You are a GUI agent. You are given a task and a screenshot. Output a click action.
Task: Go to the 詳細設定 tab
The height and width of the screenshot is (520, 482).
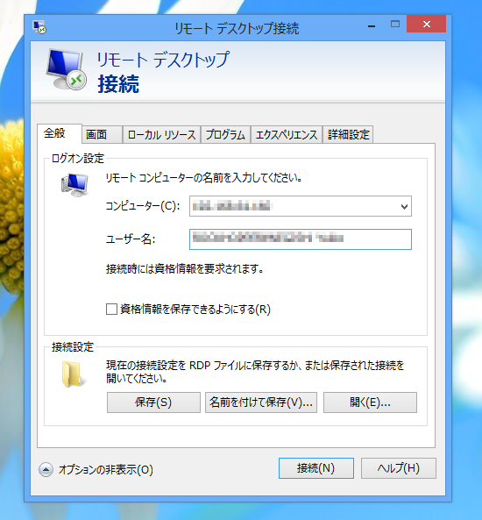pos(348,134)
